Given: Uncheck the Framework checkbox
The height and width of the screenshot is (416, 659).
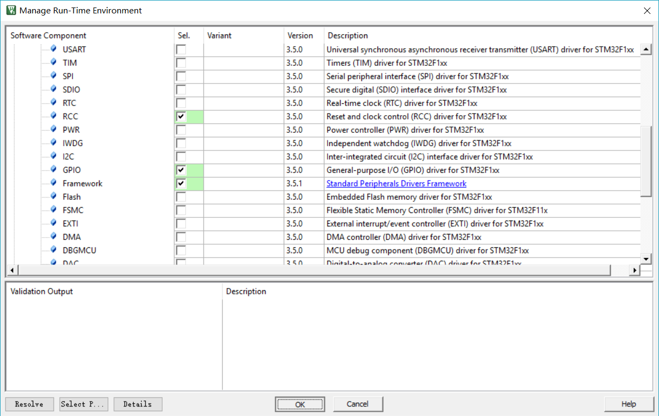Looking at the screenshot, I should point(181,184).
